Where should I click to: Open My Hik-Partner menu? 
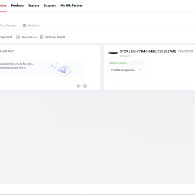point(71,6)
